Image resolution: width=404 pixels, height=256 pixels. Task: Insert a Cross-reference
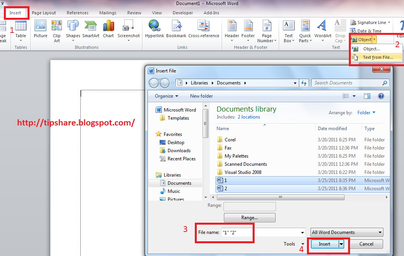203,29
